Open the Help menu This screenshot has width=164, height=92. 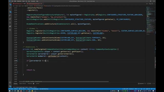37,1
